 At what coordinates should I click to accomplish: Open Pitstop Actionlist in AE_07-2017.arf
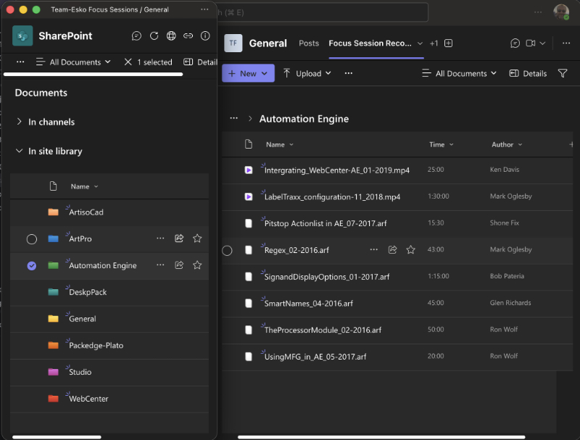(x=325, y=224)
